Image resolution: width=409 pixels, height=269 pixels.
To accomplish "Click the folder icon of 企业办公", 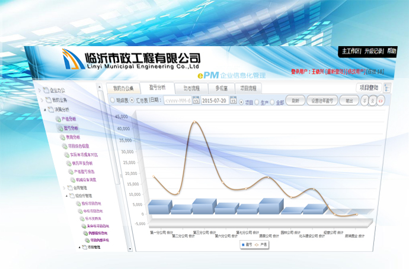I will tap(46, 90).
